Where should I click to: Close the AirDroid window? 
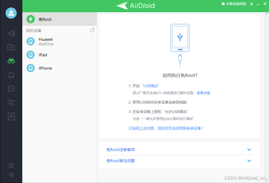coord(265,4)
